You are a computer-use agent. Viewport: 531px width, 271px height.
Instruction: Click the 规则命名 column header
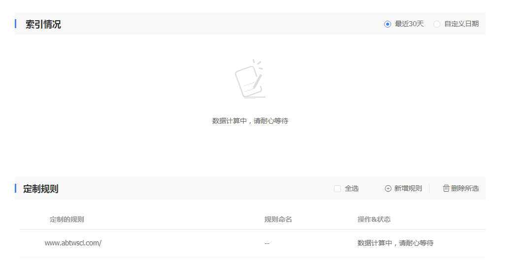(278, 219)
